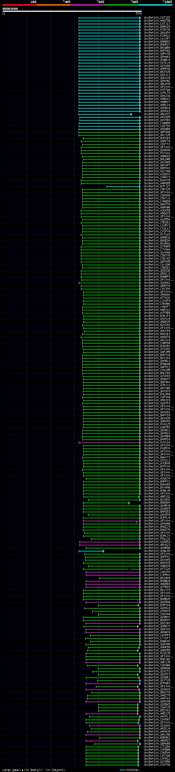The image size is (175, 772).
Task: Select hit label UniRef100_A7P7Q4
Action: point(157,90)
